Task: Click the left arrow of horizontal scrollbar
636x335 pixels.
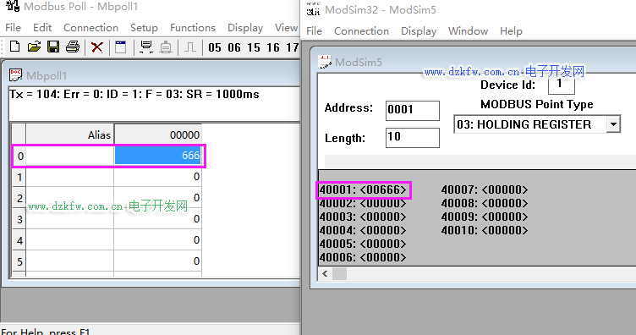Action: pyautogui.click(x=325, y=274)
